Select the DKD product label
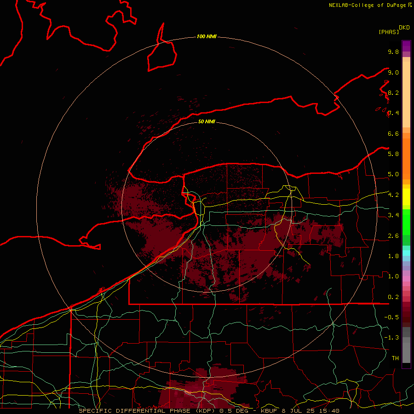Viewport: 414px width, 414px height. click(x=404, y=28)
